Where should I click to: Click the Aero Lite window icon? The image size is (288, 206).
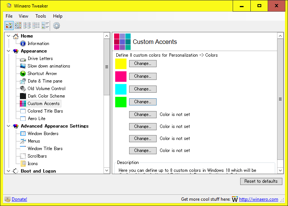click(23, 119)
